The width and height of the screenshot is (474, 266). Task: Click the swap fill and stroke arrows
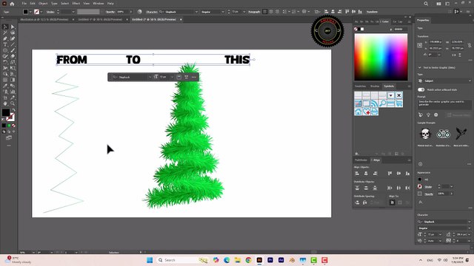click(x=13, y=110)
